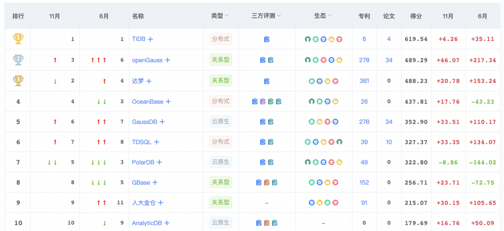Click the plus icon next to 人大金仓
Viewport: 504px width, 231px height.
coord(161,203)
